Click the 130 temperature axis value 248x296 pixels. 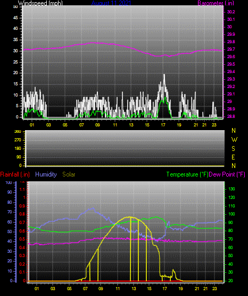(x=232, y=189)
